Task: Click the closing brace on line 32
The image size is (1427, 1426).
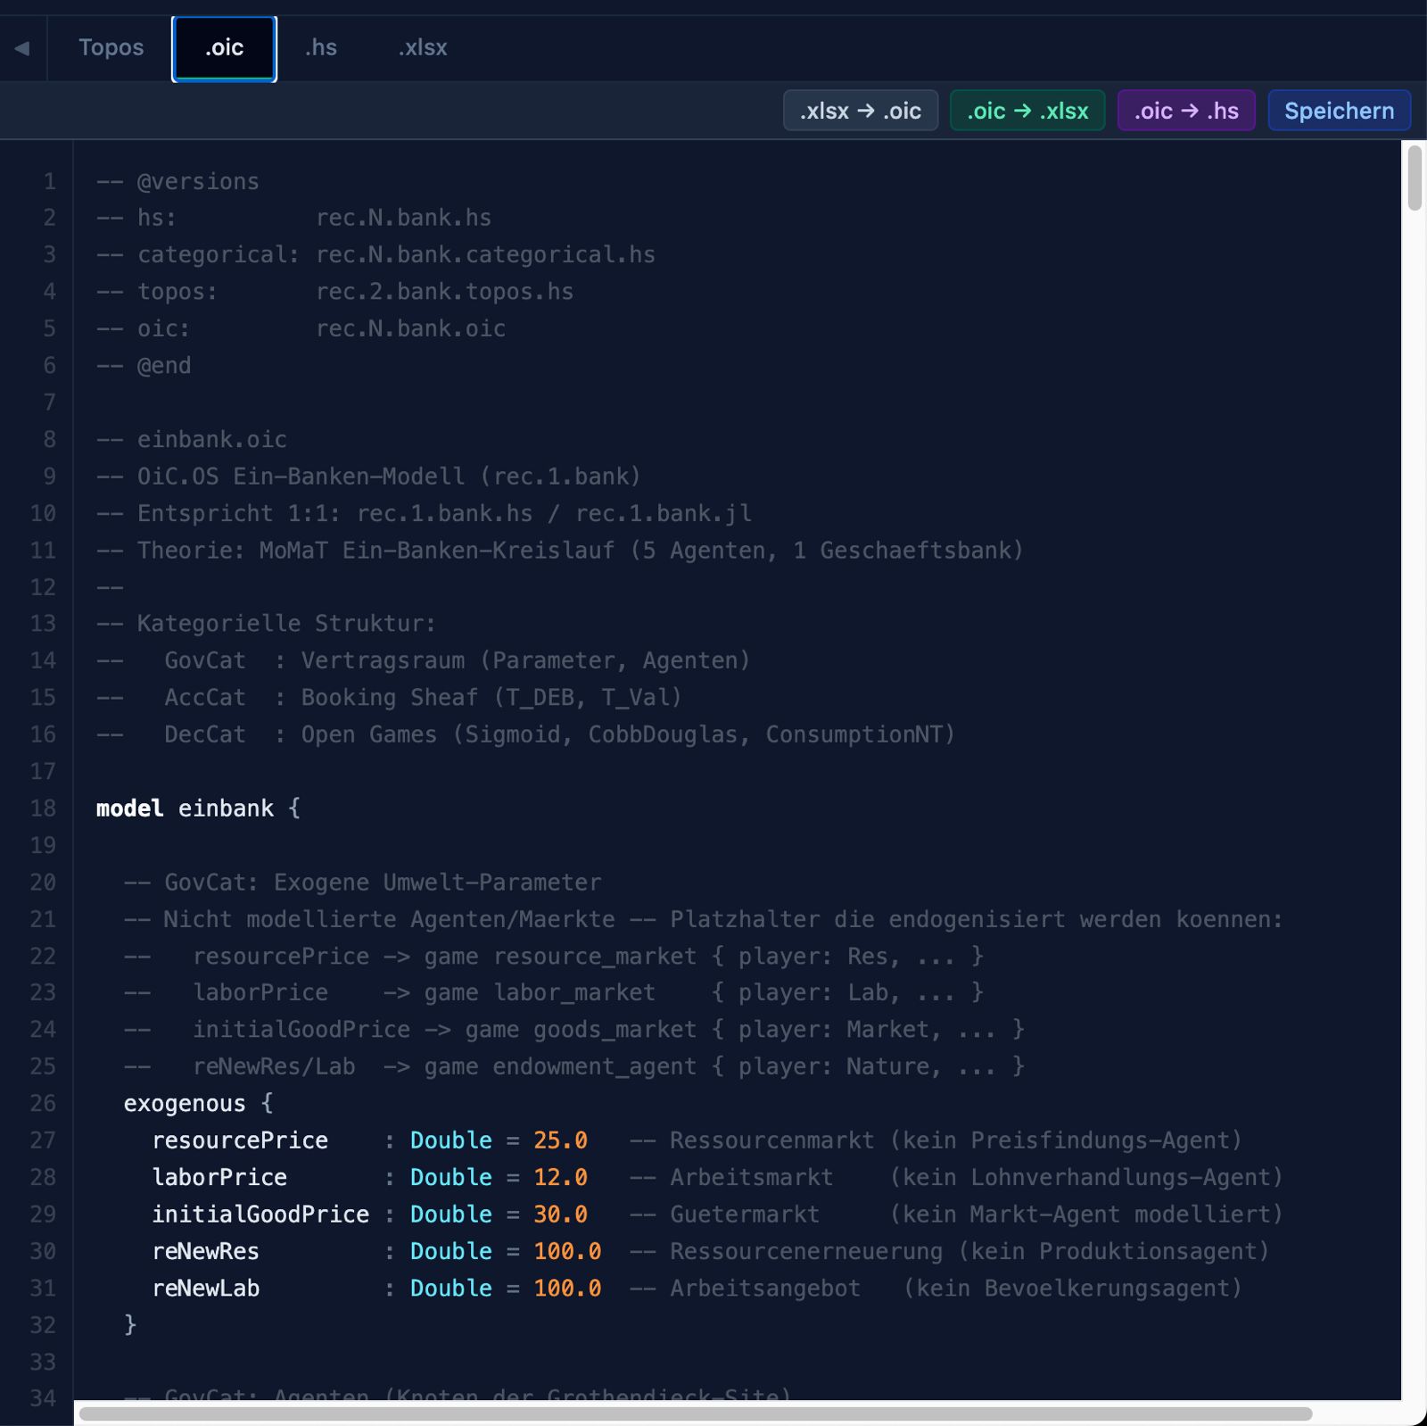Action: [x=130, y=1325]
